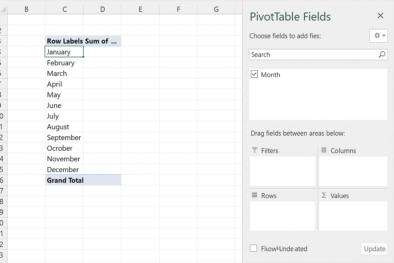Uncheck the Month field checkbox
The height and width of the screenshot is (263, 394).
point(254,74)
